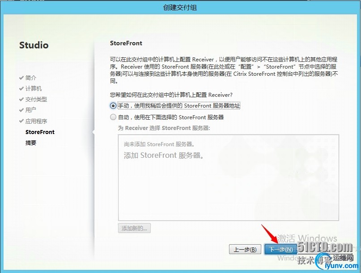Click the StoreFront page heading
Image resolution: width=361 pixels, height=273 pixels.
(x=126, y=43)
